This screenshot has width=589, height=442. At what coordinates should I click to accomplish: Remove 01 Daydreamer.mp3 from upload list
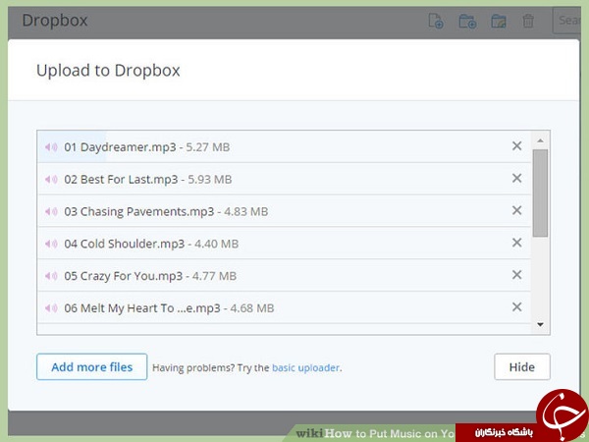click(517, 145)
